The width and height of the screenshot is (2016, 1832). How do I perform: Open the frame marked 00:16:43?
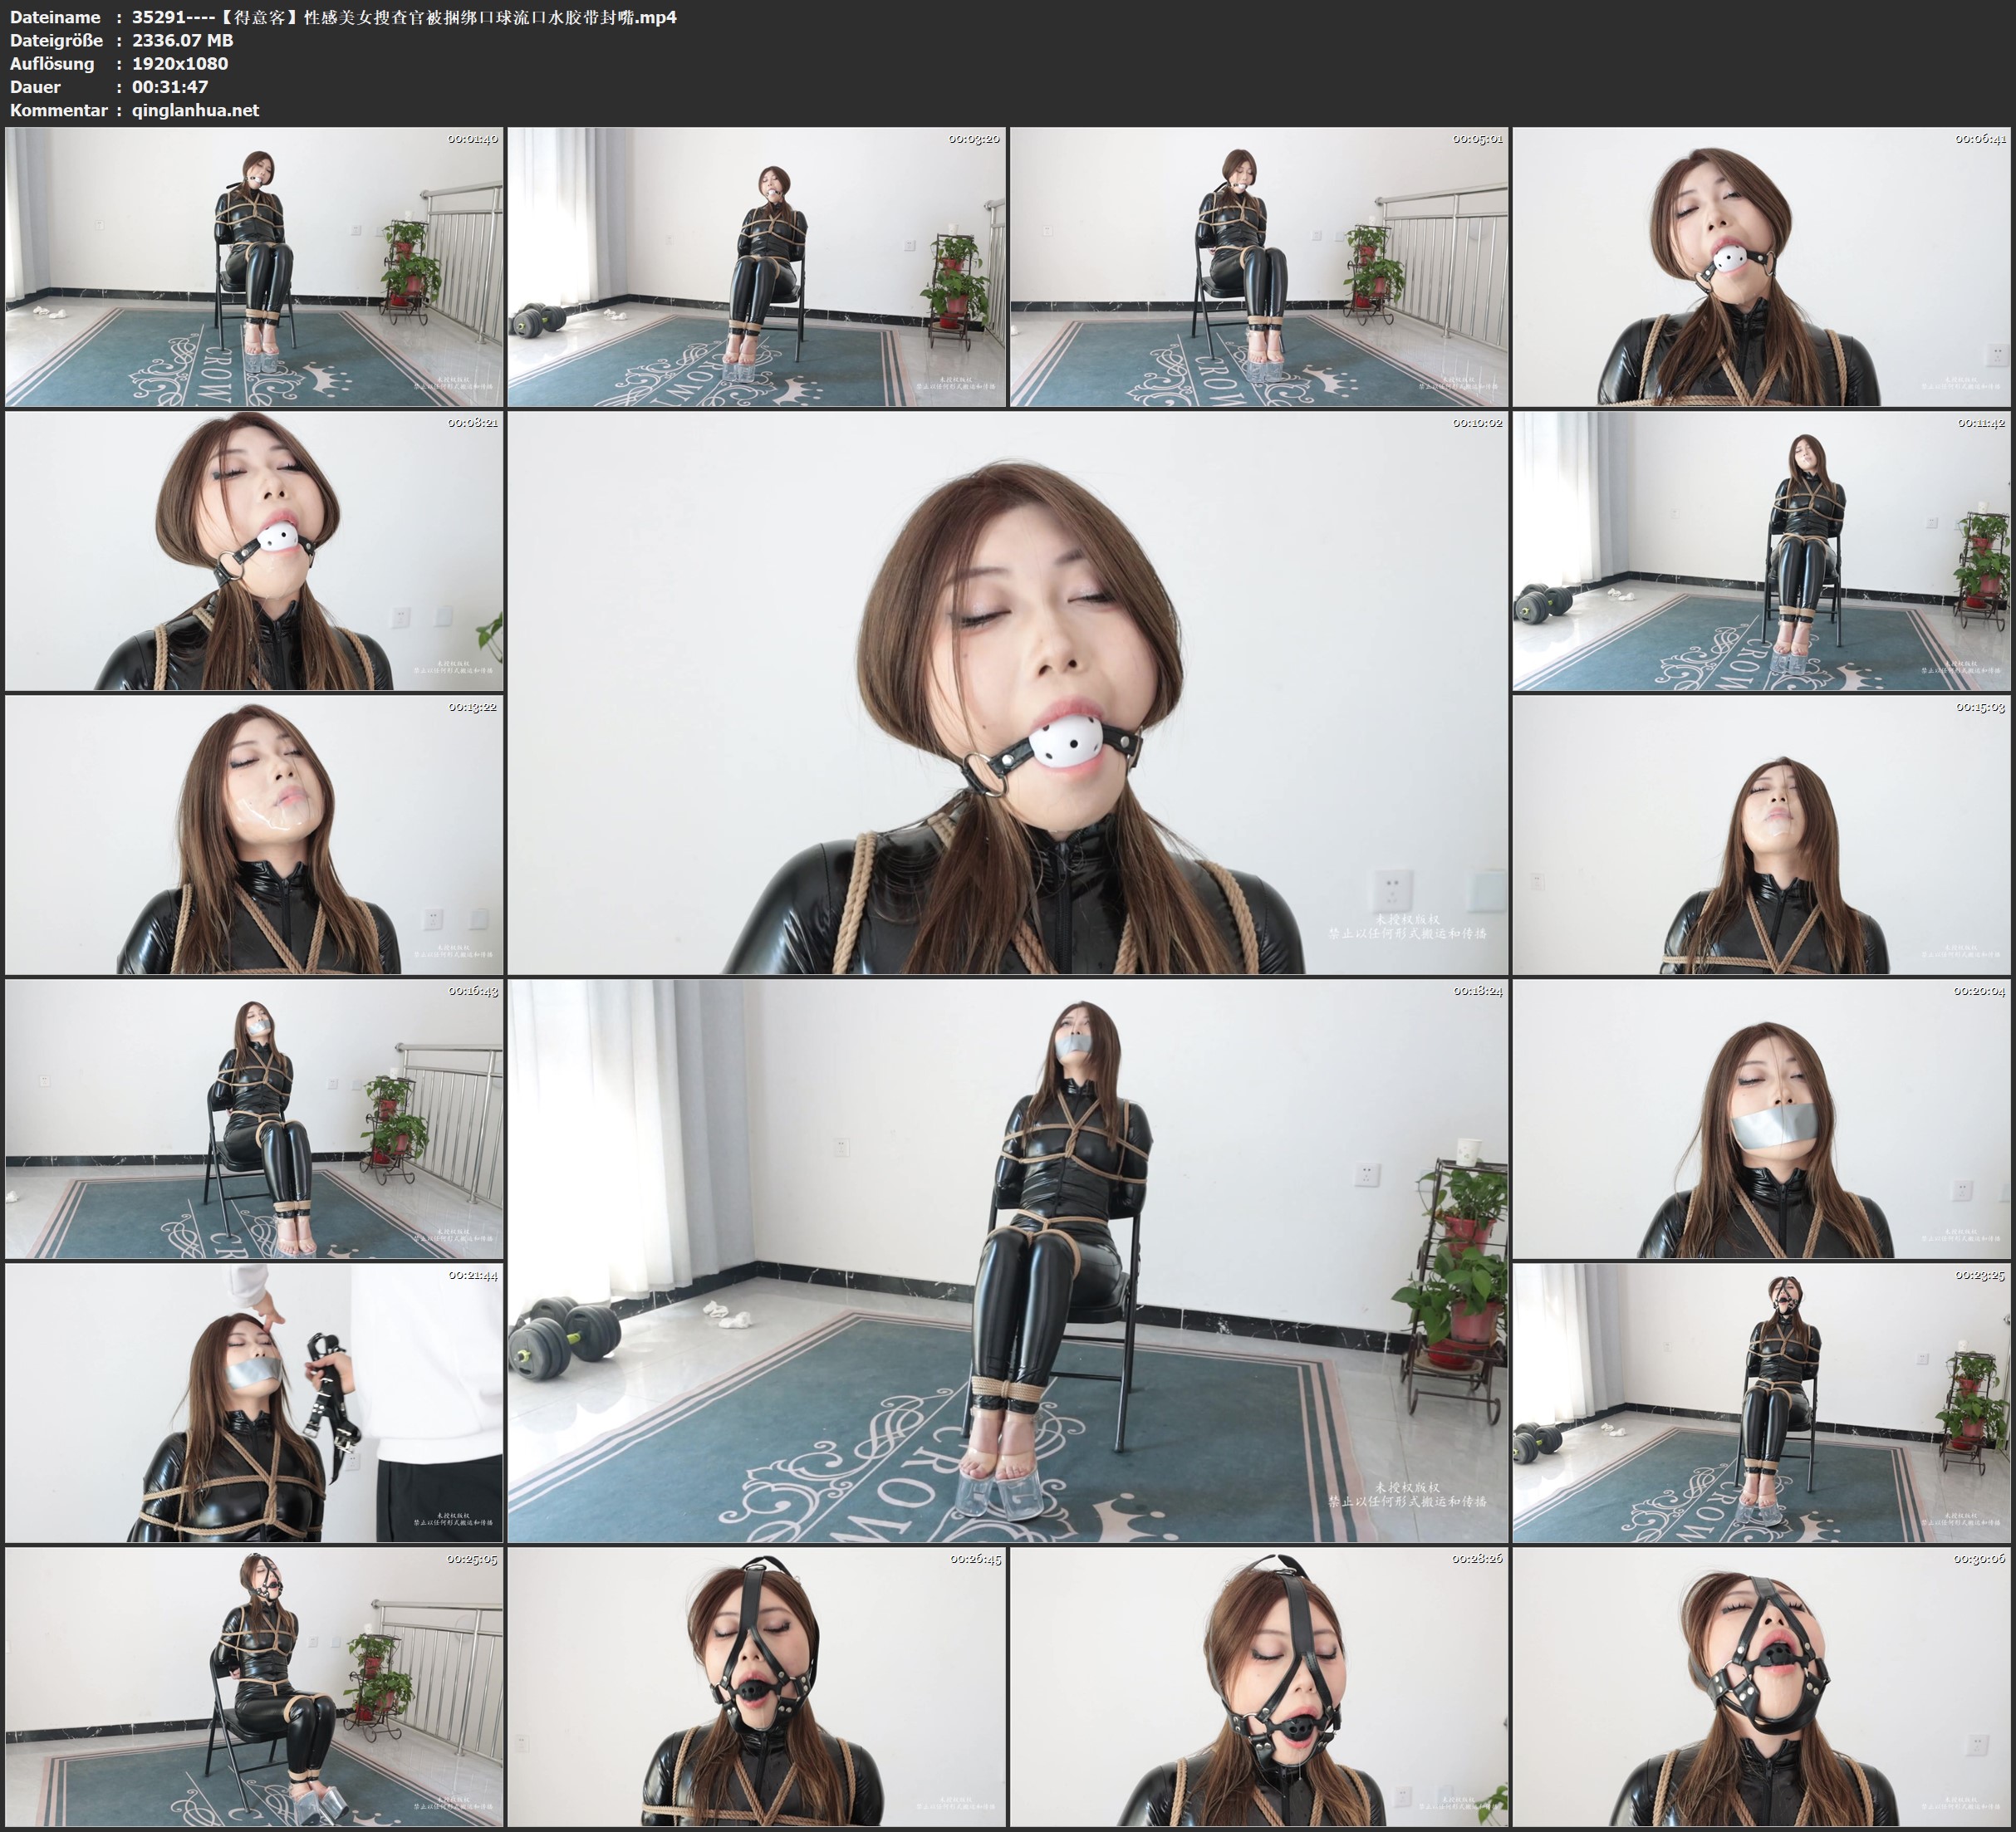pos(254,1119)
